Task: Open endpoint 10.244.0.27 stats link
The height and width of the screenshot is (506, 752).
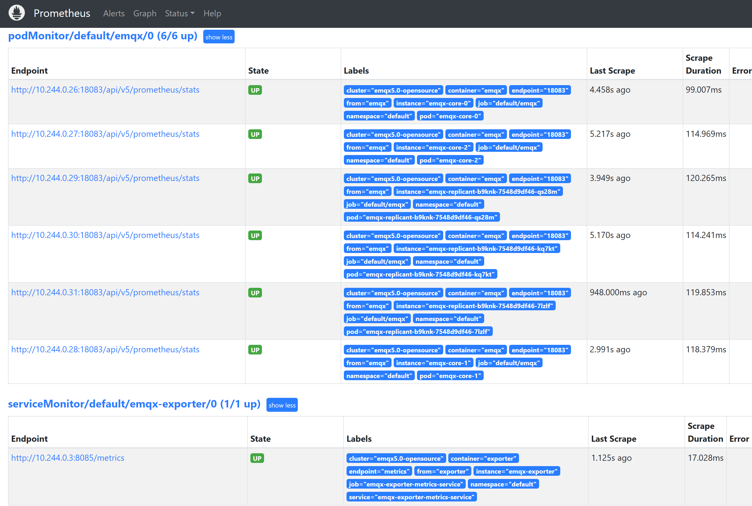Action: click(x=105, y=134)
